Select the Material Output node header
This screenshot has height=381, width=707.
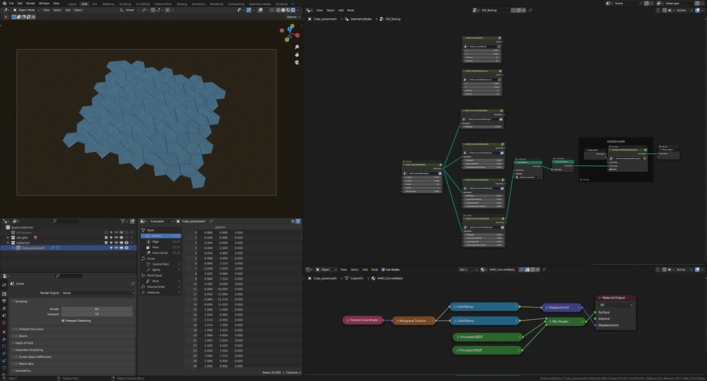point(616,297)
